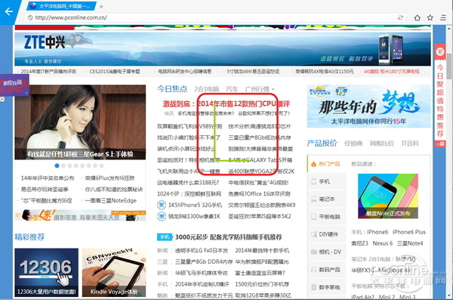The image size is (453, 300).
Task: Open the 三星量产8Gb DDR4内存 link
Action: [204, 261]
